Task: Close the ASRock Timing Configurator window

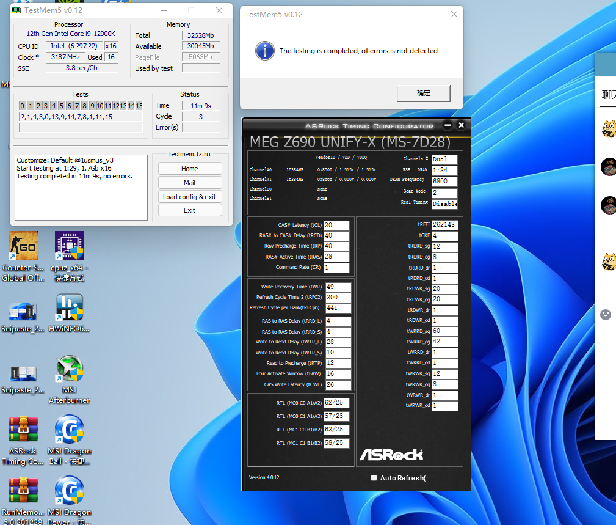Action: 461,125
